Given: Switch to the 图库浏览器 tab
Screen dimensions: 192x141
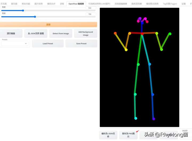Looking at the screenshot, I should (137, 4).
